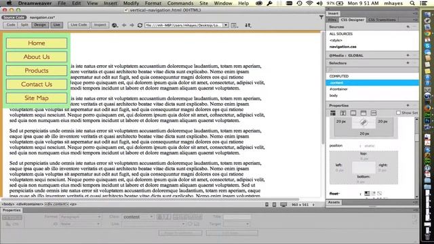Image resolution: width=434 pixels, height=244 pixels.
Task: Add a new selector
Action: [408, 63]
